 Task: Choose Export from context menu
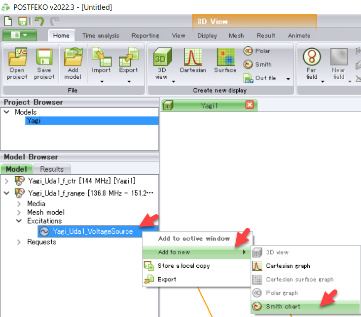pyautogui.click(x=196, y=279)
